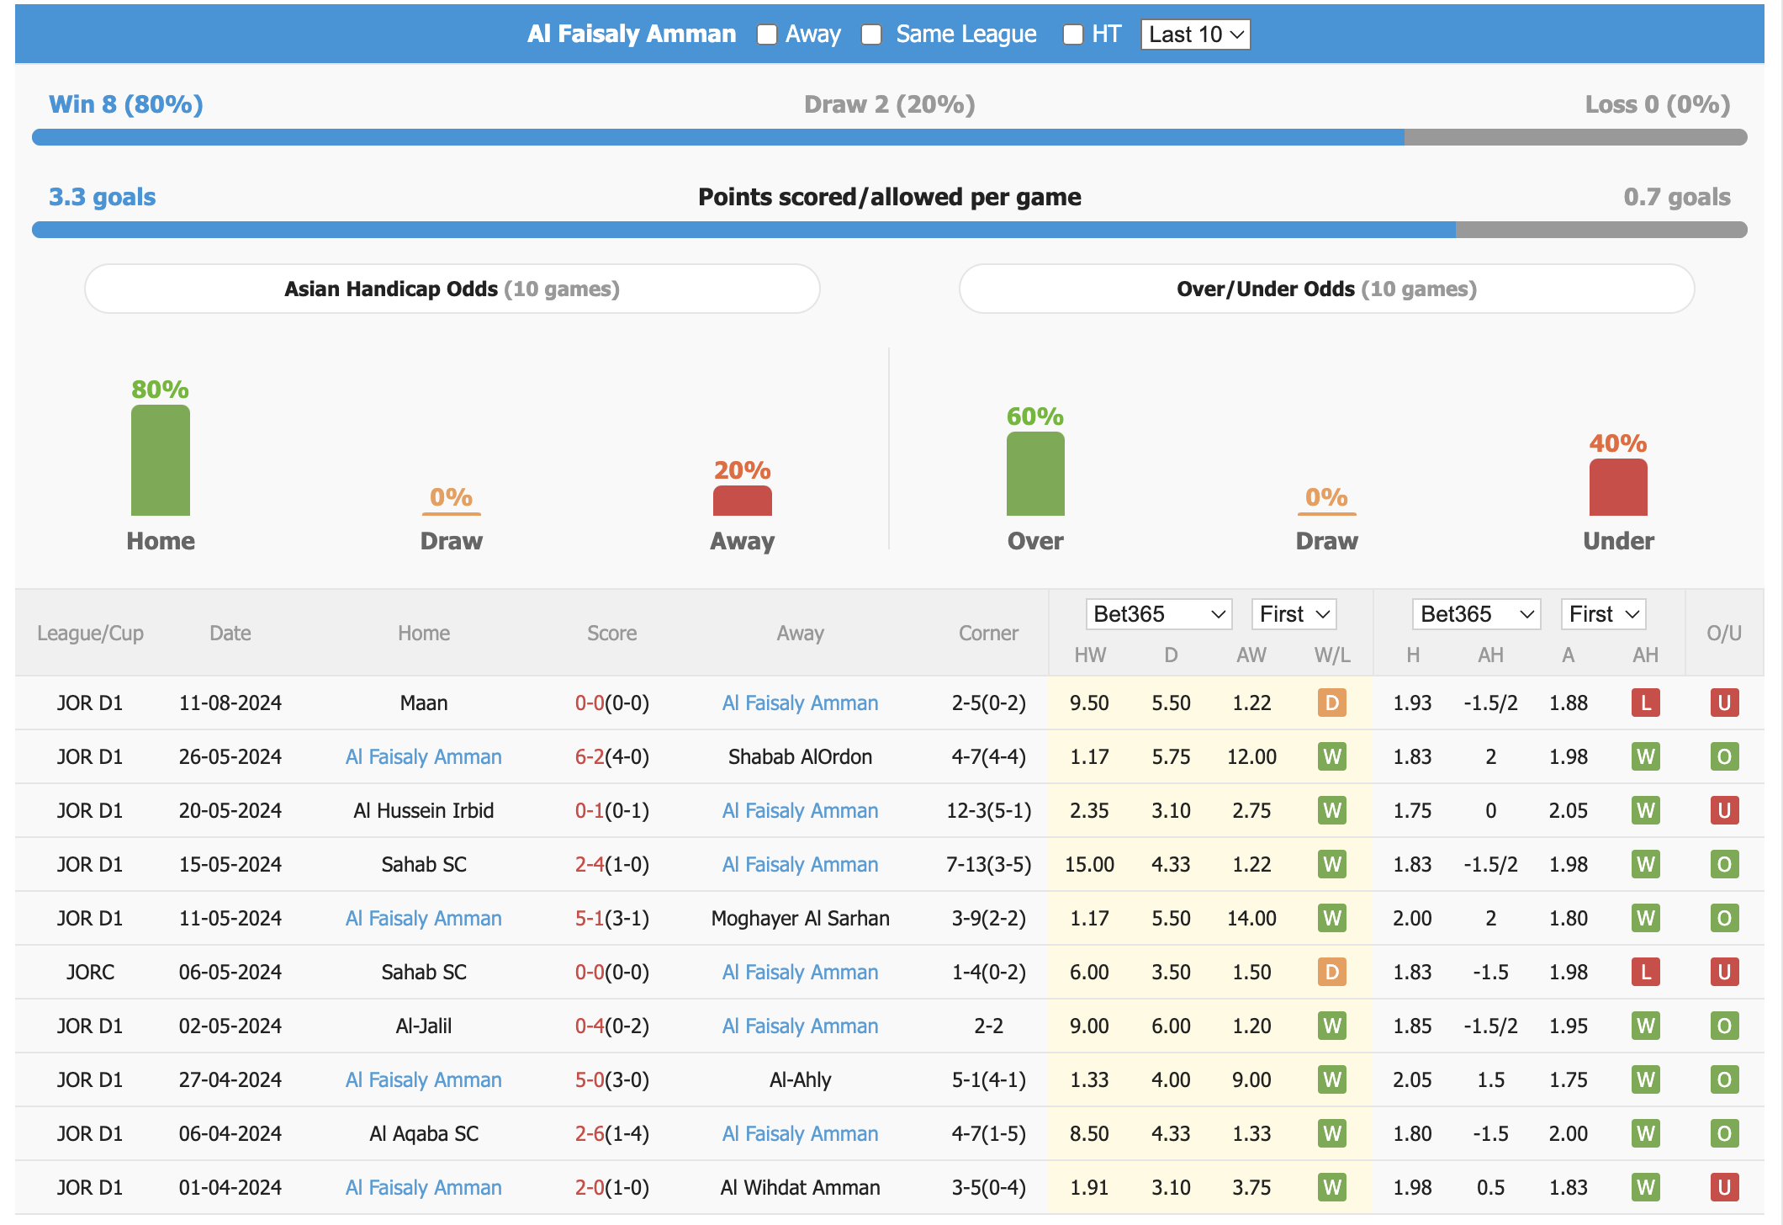Click the red U badge in the 06-05-2024 row
The image size is (1783, 1225).
[x=1724, y=972]
